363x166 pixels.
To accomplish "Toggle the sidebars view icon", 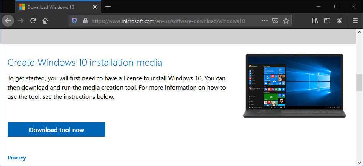I will coord(327,21).
